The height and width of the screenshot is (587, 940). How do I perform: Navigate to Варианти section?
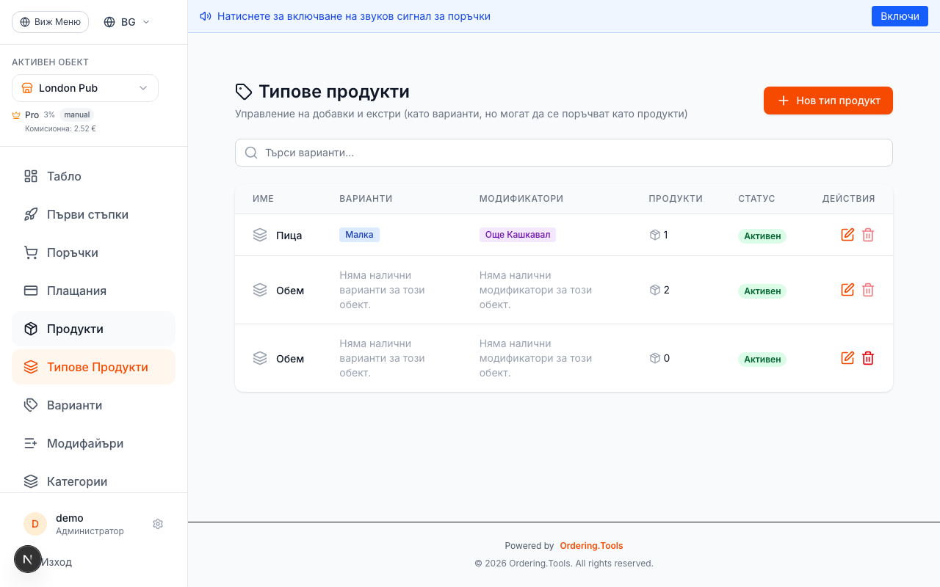tap(74, 405)
